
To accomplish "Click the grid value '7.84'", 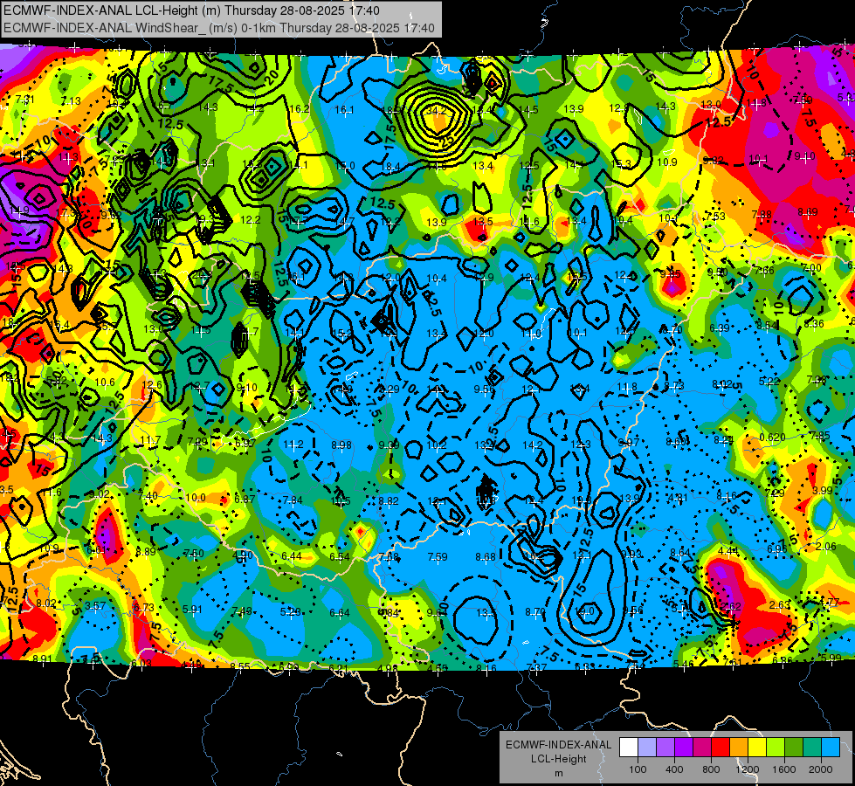I will (x=293, y=500).
